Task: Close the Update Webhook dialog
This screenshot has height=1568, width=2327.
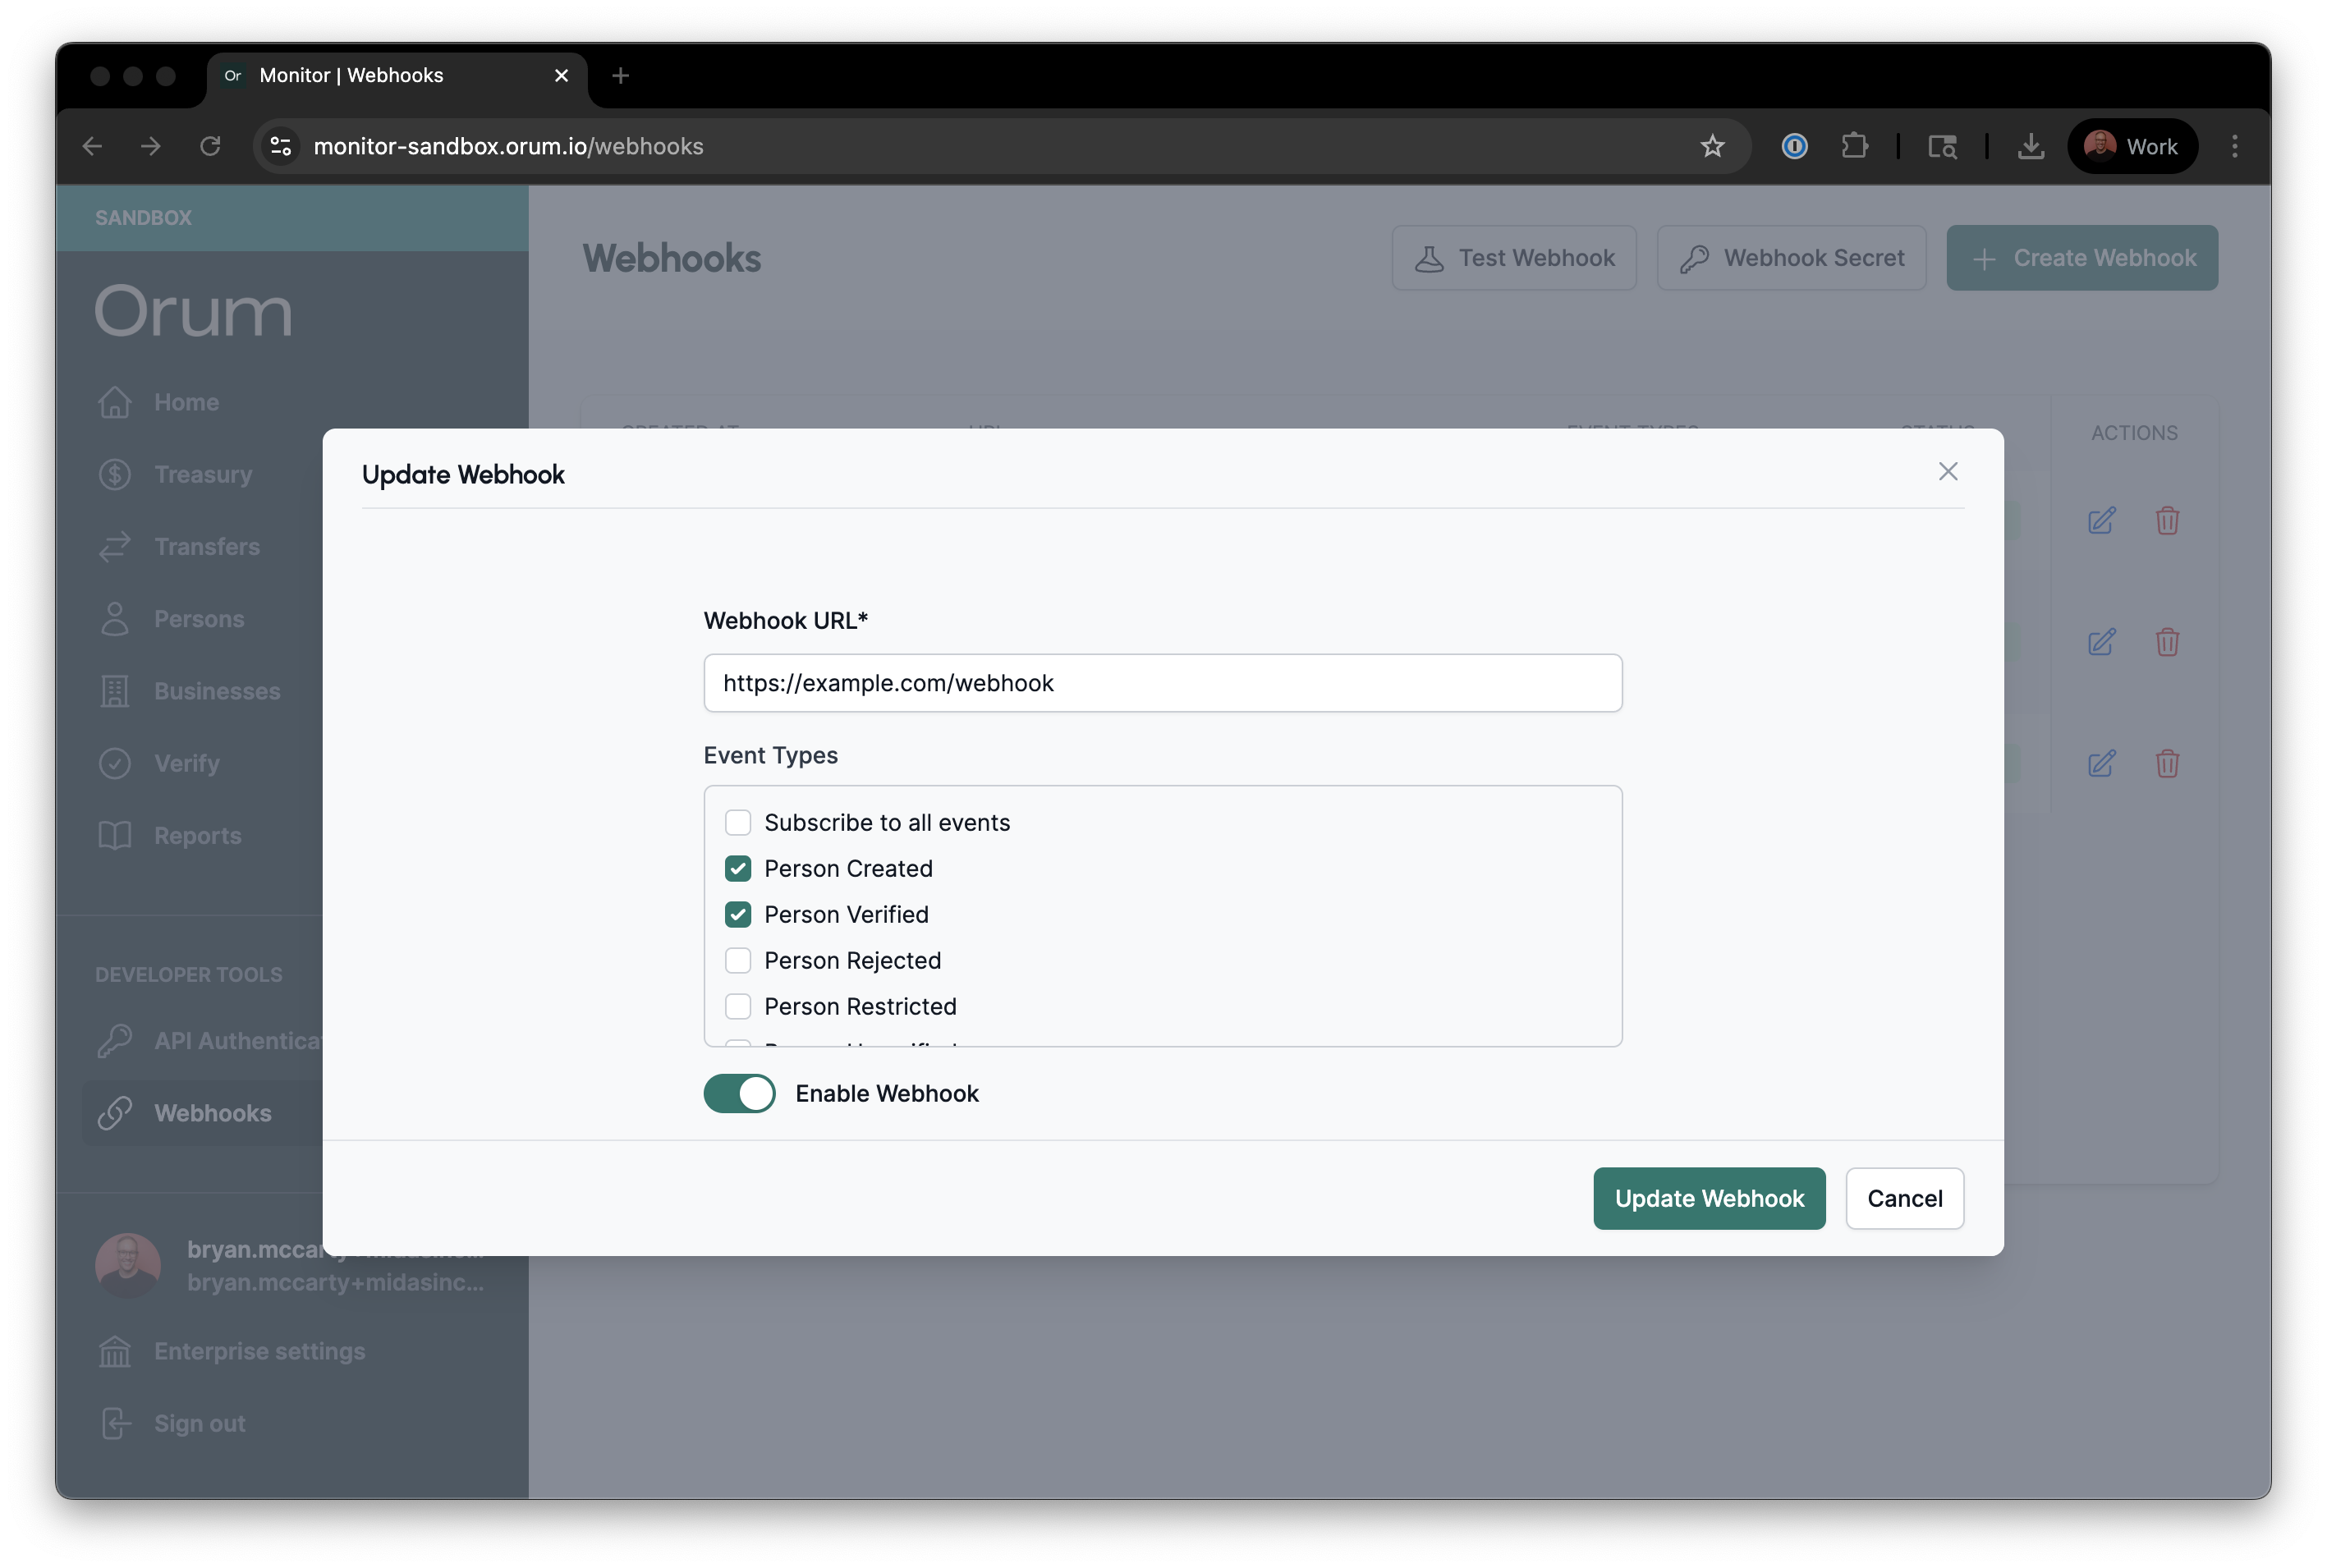Action: (x=1947, y=471)
